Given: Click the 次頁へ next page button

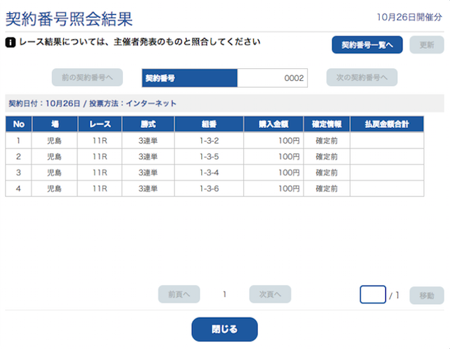Looking at the screenshot, I should [x=270, y=294].
